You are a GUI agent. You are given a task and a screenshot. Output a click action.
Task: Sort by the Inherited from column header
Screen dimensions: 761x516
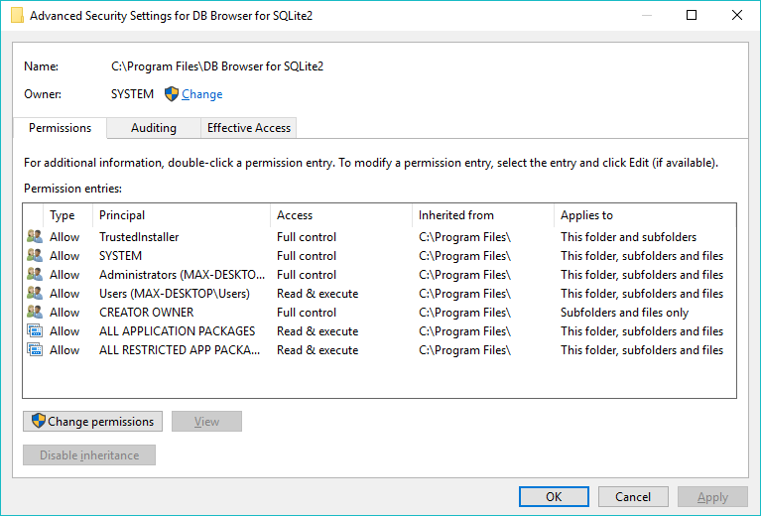coord(482,215)
